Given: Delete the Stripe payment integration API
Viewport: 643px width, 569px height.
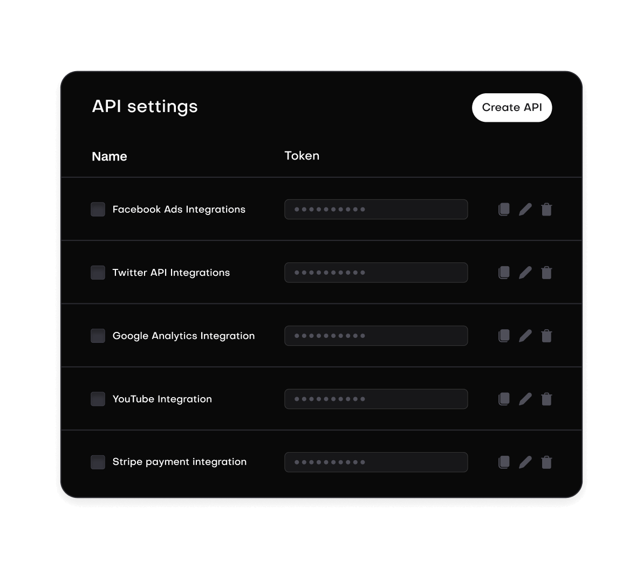Looking at the screenshot, I should 546,462.
